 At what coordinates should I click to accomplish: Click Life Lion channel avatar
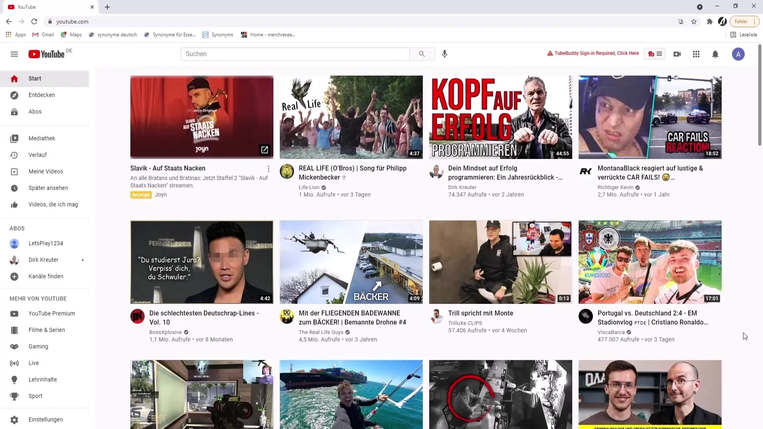click(287, 172)
